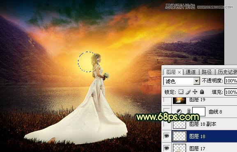The image size is (237, 152).
Task: Show hidden 曲线 8 adjustment layer
Action: click(x=167, y=111)
